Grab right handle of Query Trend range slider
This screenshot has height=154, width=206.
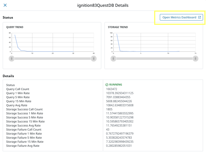pos(94,59)
